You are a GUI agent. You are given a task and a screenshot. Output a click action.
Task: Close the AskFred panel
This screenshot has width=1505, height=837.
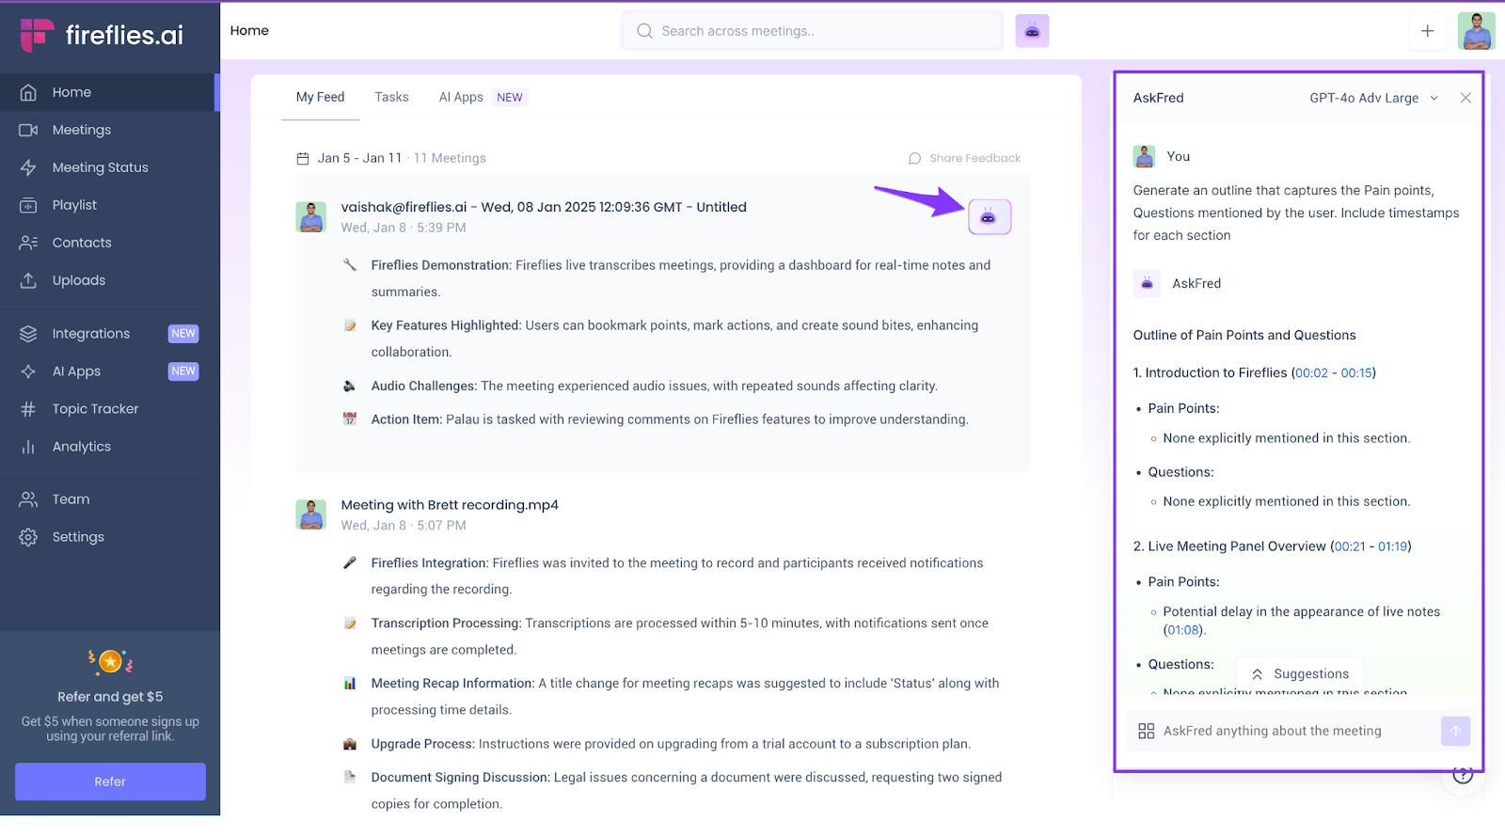[x=1465, y=98]
